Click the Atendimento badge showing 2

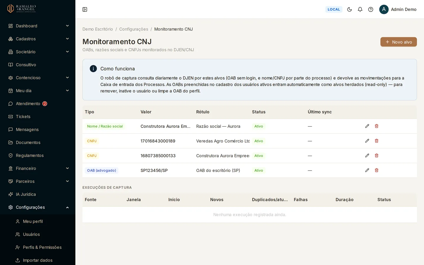point(45,104)
